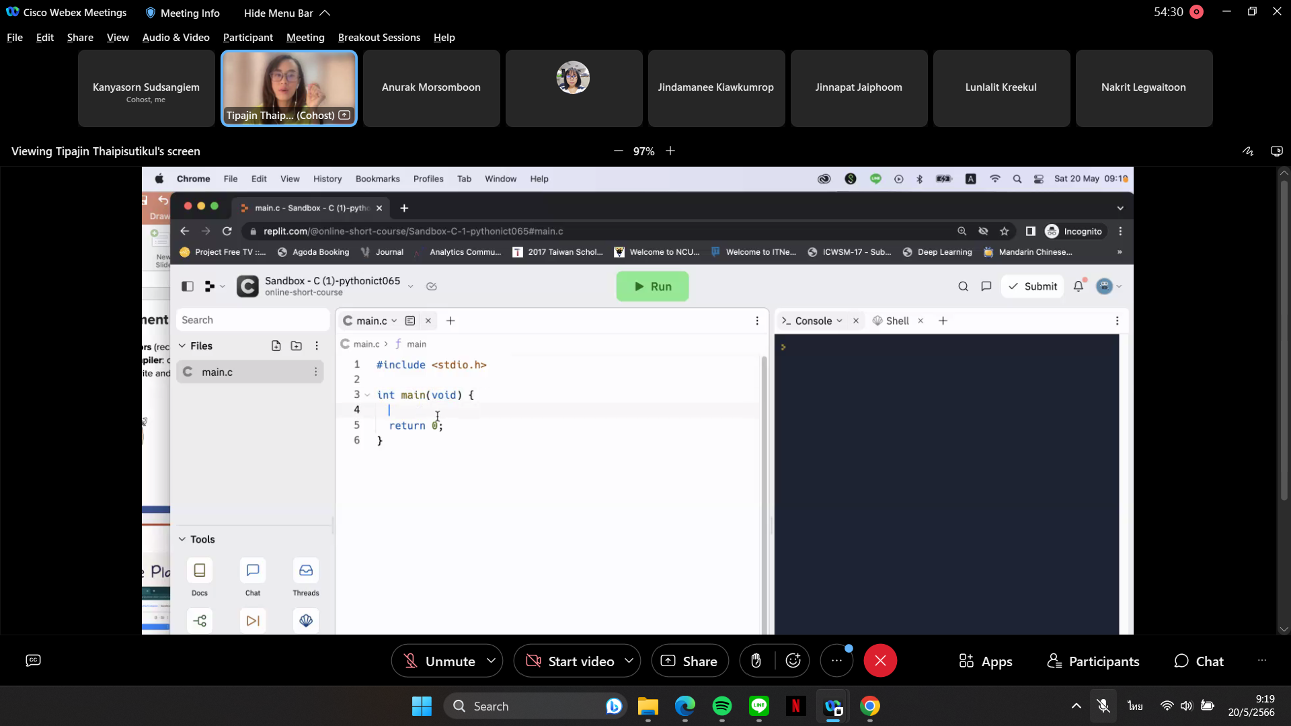Open the Audio & Video menu

click(175, 38)
